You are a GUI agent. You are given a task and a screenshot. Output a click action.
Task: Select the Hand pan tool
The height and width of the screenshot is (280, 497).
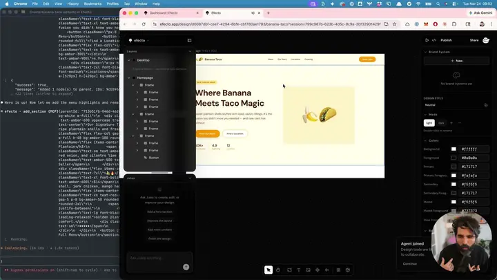278,270
